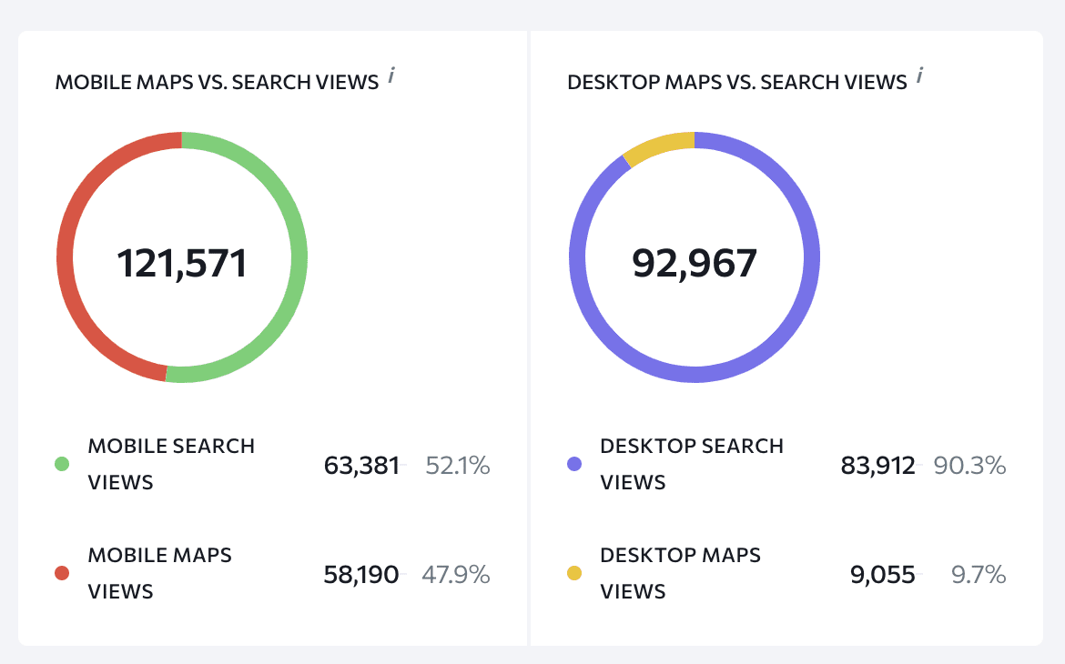1065x664 pixels.
Task: Click the info icon beside Mobile Maps vs. Search Views
Action: 391,75
